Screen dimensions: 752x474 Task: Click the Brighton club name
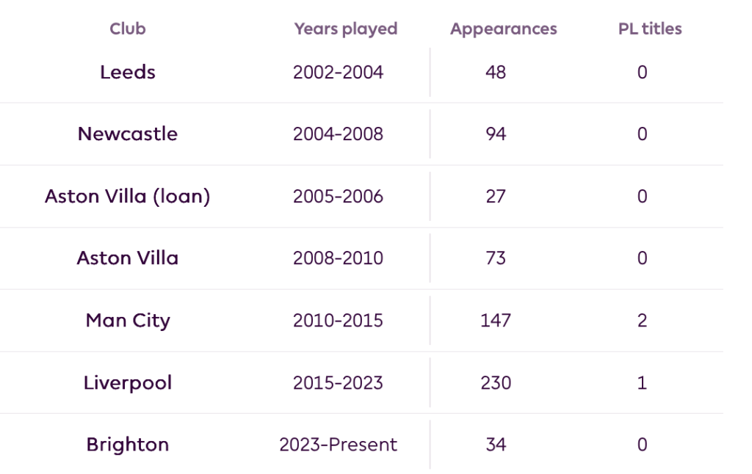coord(128,445)
